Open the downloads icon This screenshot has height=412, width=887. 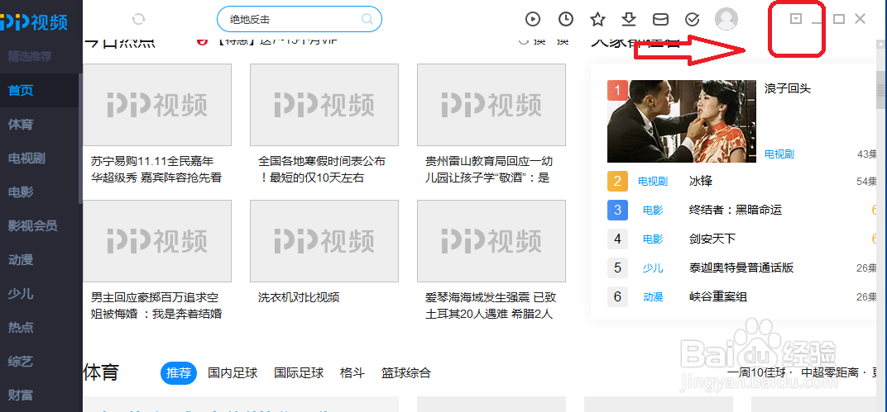click(629, 19)
